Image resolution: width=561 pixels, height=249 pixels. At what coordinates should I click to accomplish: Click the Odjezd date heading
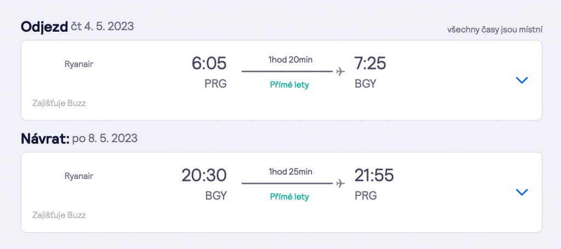tap(77, 26)
